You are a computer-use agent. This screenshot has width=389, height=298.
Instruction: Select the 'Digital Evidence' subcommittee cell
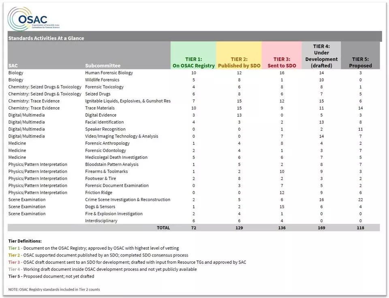pos(101,115)
